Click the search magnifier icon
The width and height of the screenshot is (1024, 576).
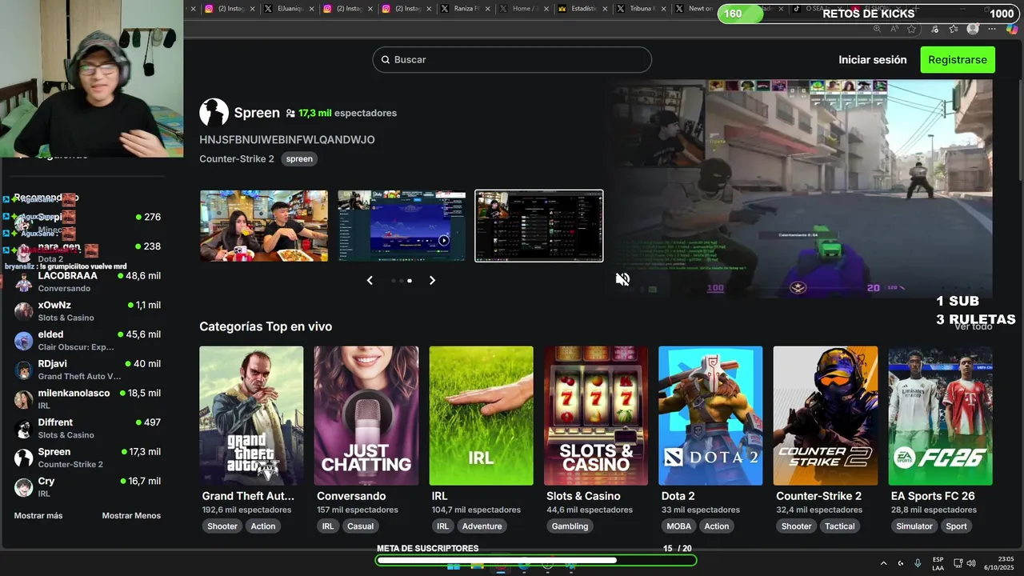point(386,60)
